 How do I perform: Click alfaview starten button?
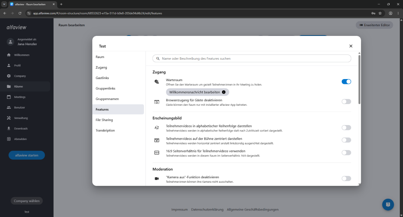[x=27, y=155]
